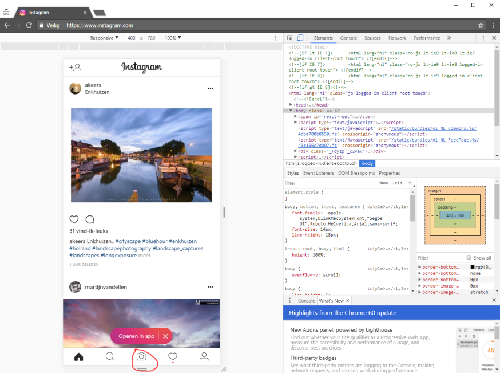Expand the head element node

[291, 105]
